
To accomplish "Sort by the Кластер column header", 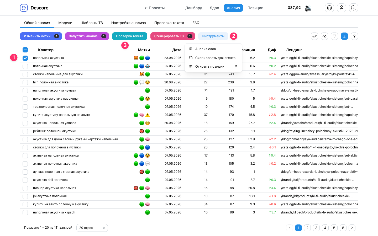I will click(x=46, y=50).
